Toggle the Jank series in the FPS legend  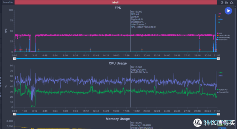click(223, 35)
